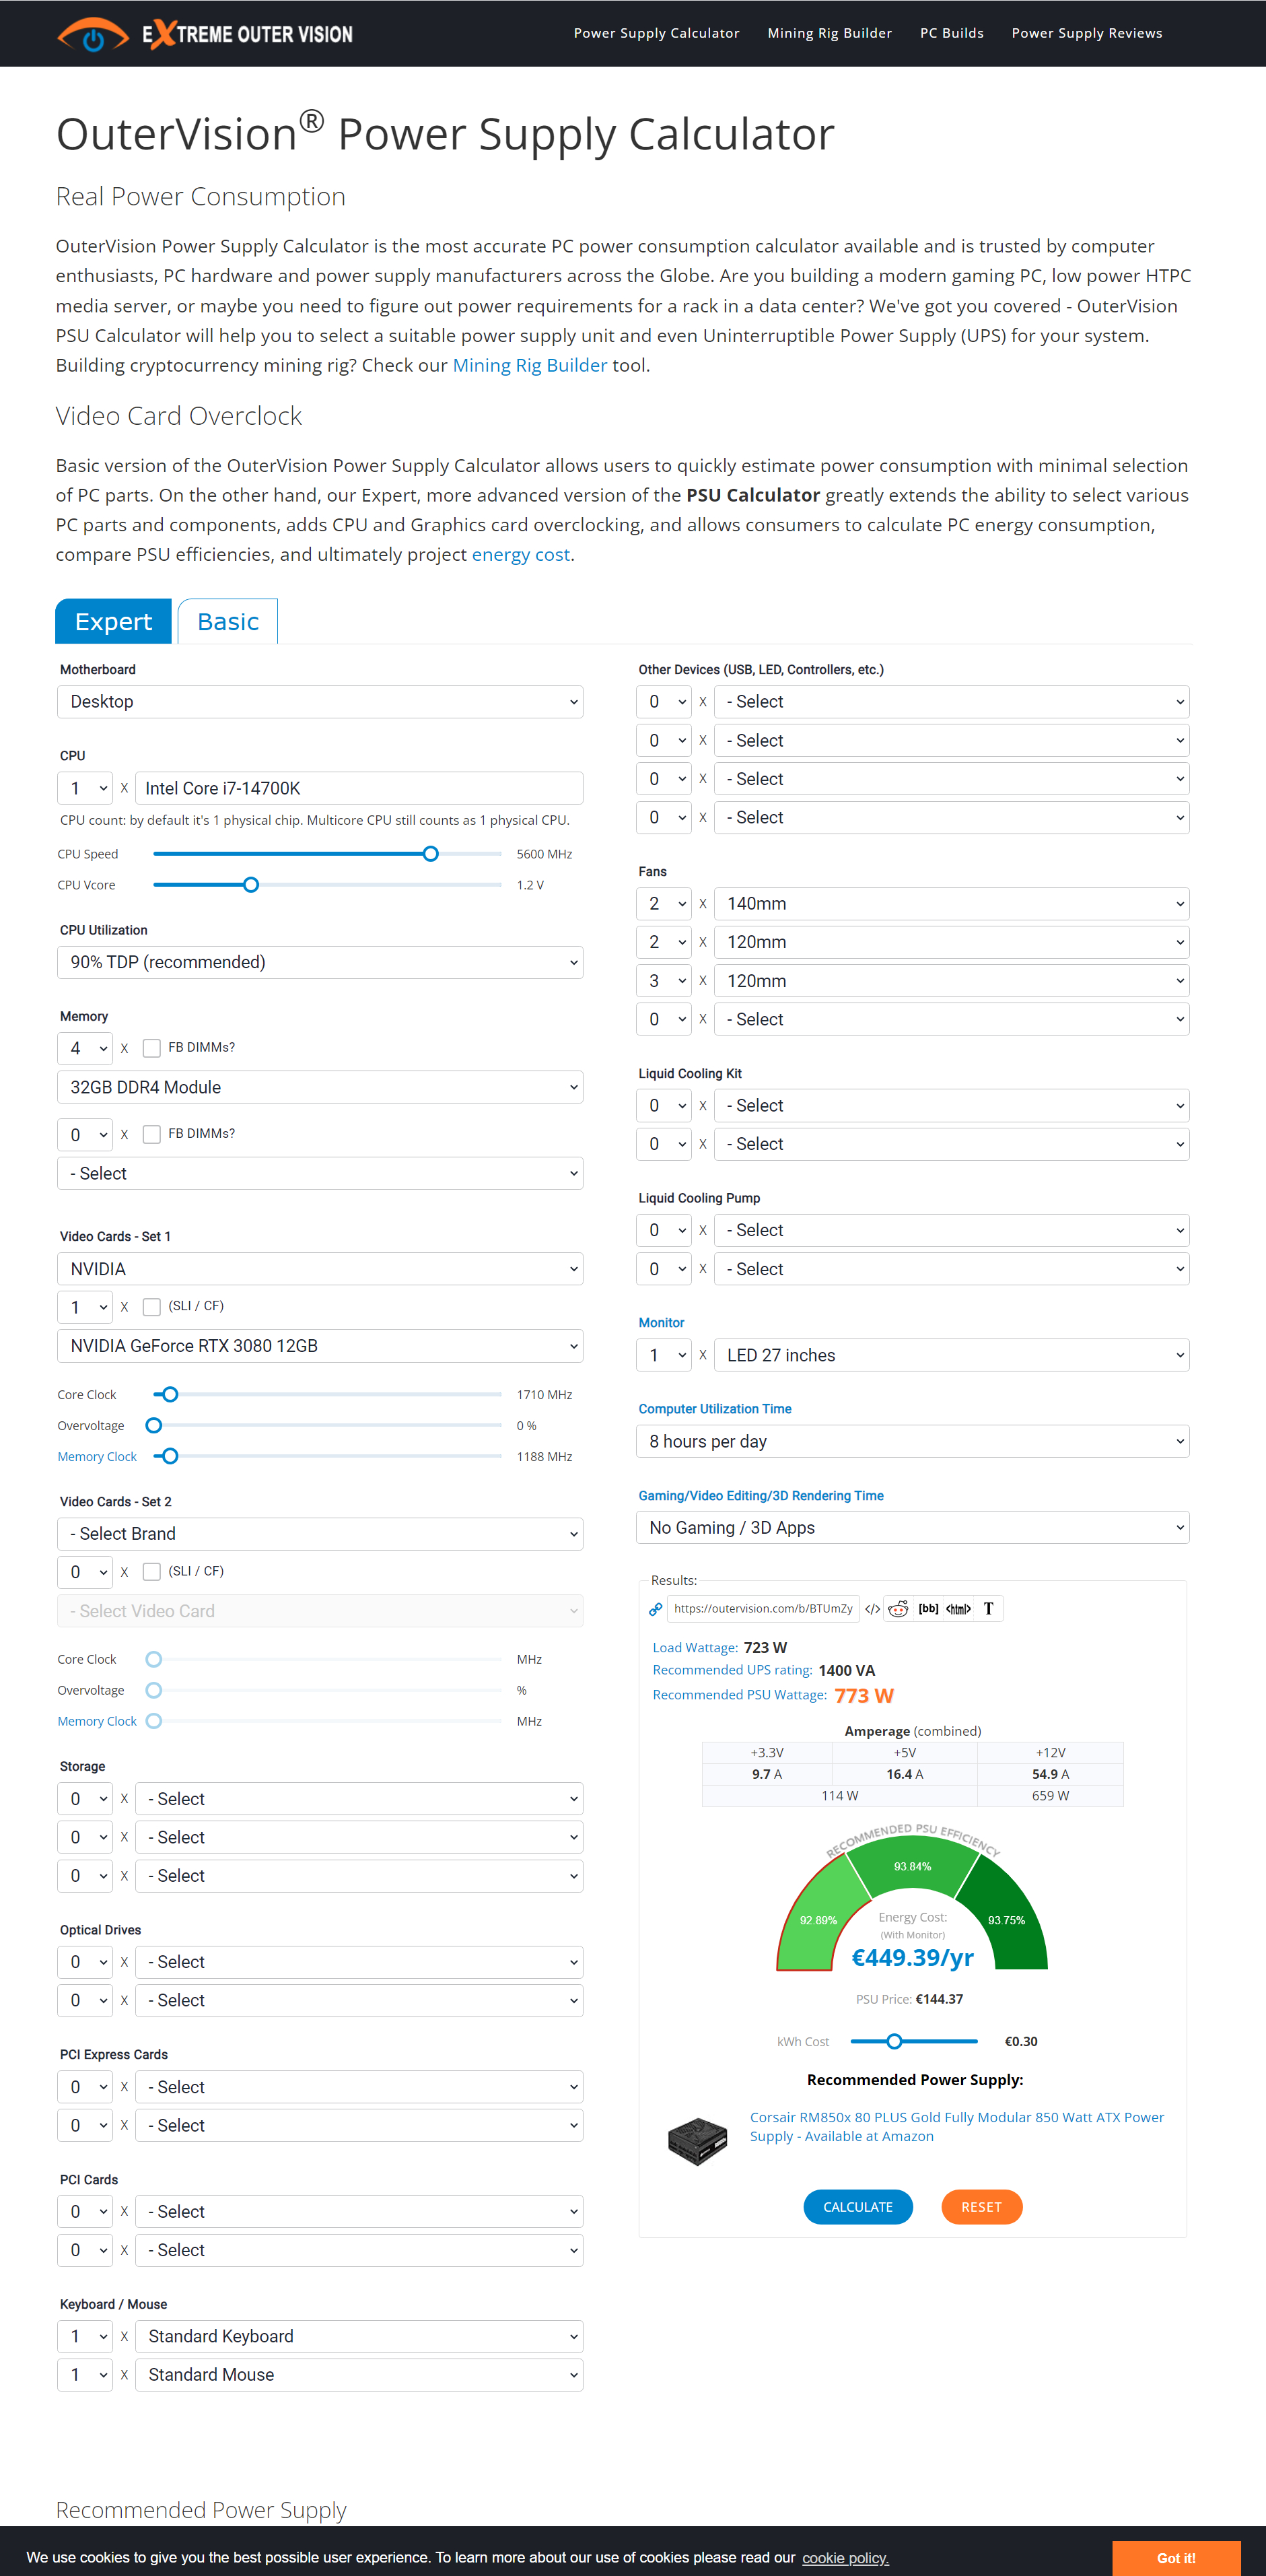Click the chain link icon in Results

656,1608
